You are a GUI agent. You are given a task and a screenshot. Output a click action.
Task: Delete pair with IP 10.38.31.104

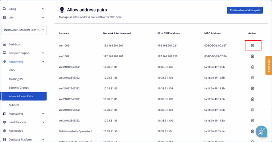pyautogui.click(x=252, y=77)
